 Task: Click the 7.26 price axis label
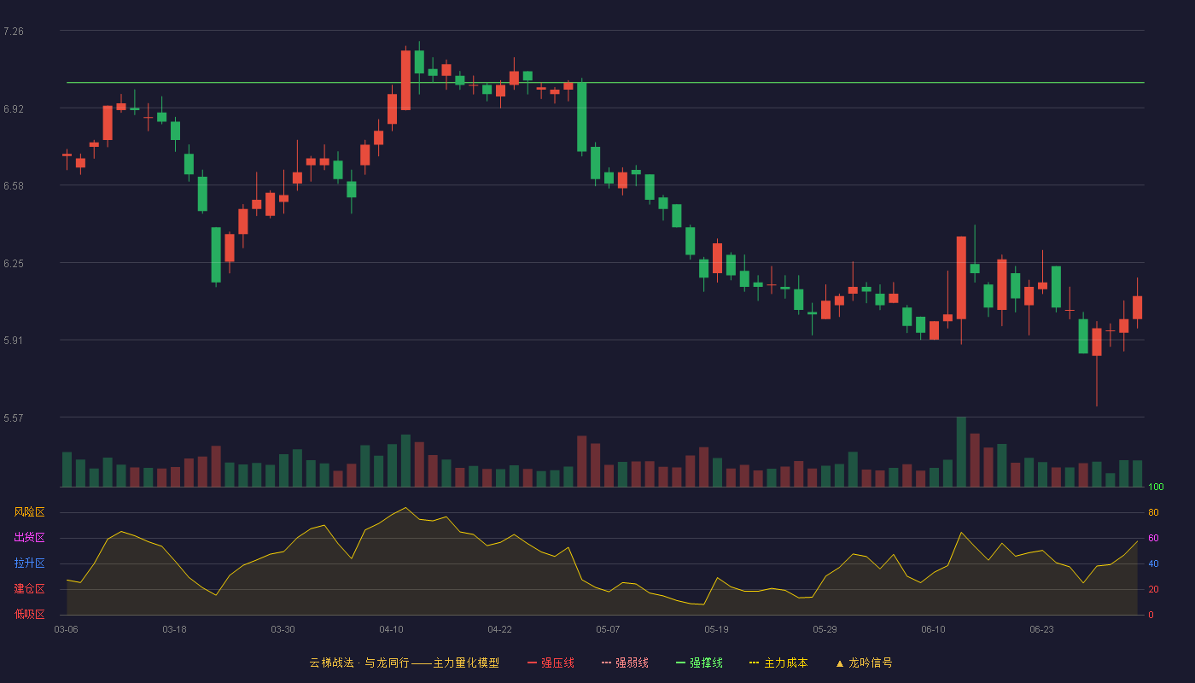(14, 32)
